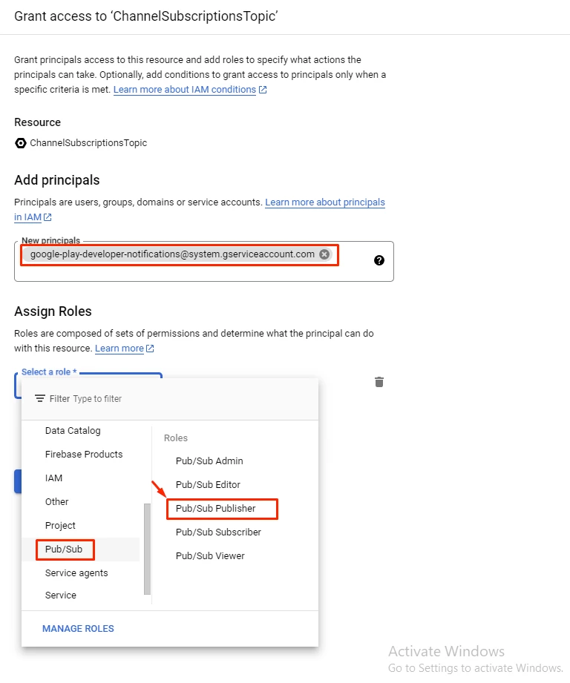Image resolution: width=570 pixels, height=683 pixels.
Task: Click the Pub/Sub topic resource icon
Action: pyautogui.click(x=21, y=143)
